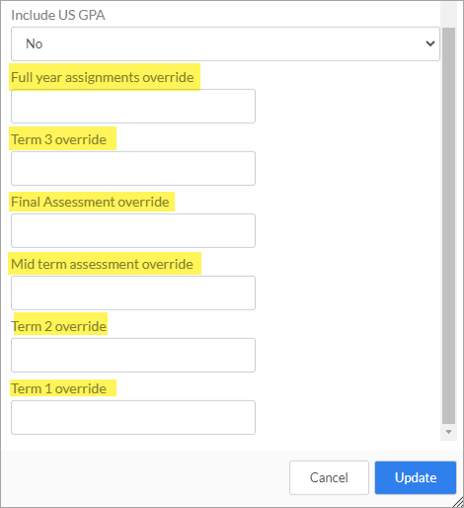
Task: Click the Full year assignments override label
Action: coord(103,77)
